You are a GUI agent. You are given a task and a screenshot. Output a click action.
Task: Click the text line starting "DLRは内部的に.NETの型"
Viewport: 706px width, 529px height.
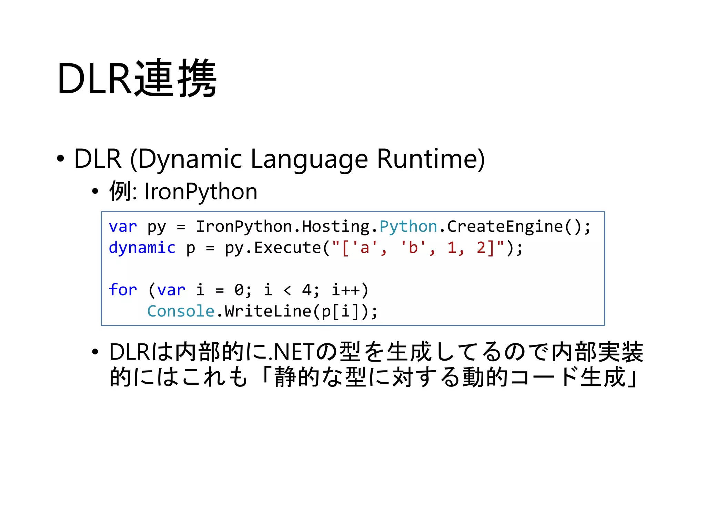(376, 352)
